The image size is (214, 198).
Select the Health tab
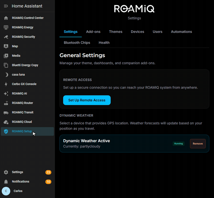[104, 43]
